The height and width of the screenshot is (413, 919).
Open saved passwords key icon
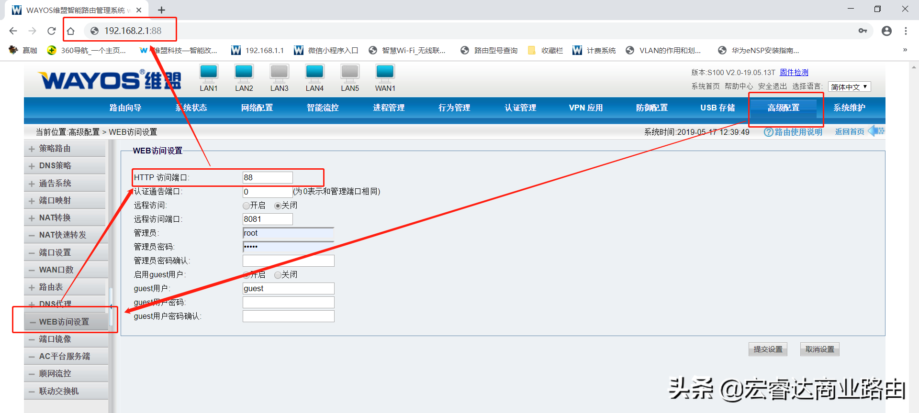coord(863,31)
